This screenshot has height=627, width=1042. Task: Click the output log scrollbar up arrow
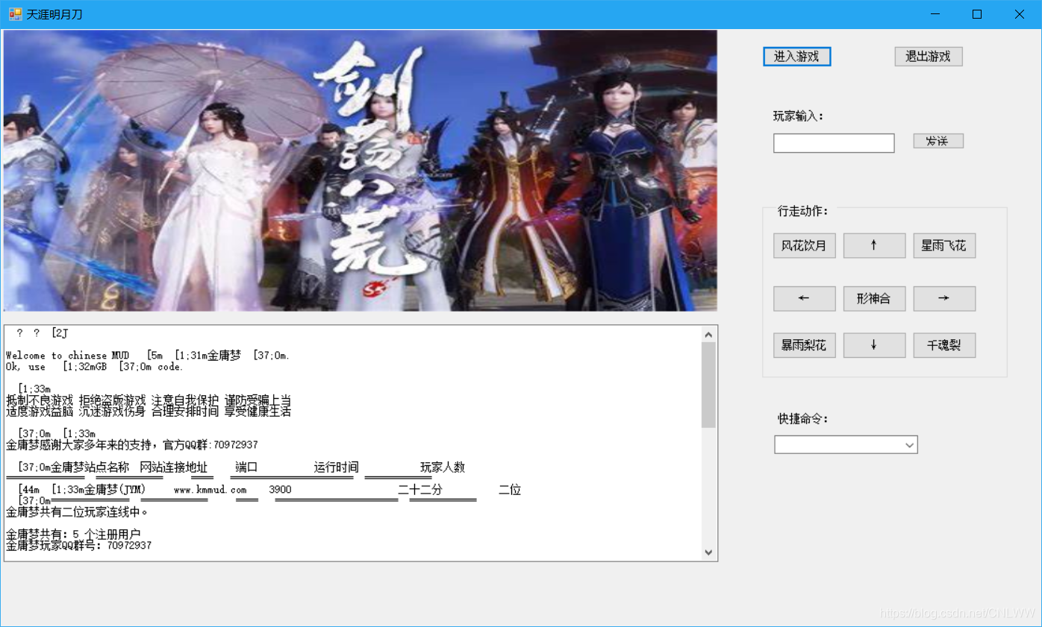708,335
